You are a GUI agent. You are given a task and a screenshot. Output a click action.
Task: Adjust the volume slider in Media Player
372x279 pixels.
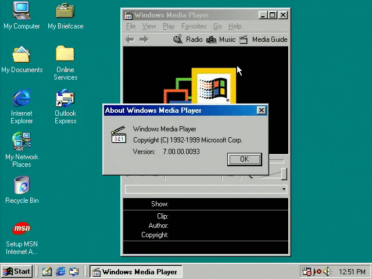pyautogui.click(x=284, y=174)
